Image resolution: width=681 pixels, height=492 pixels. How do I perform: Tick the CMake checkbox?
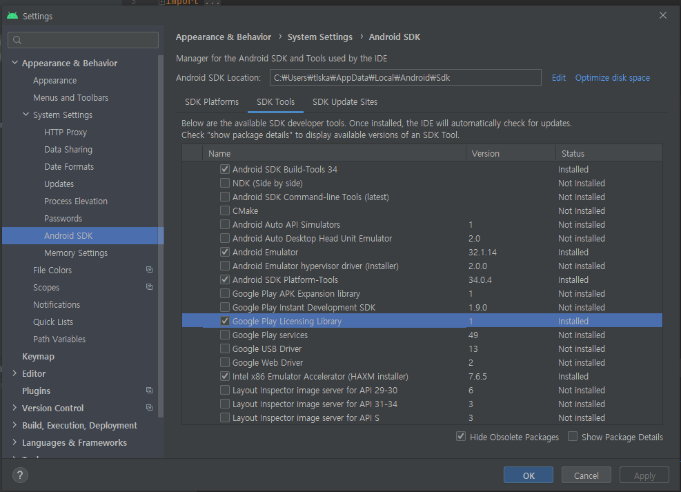pos(225,210)
